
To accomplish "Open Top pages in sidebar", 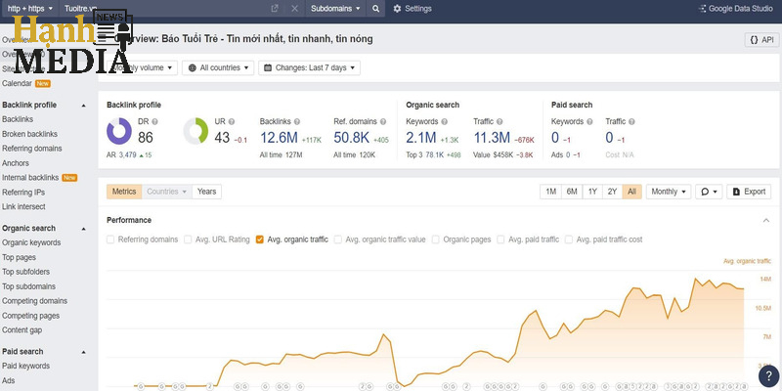I will click(x=19, y=257).
